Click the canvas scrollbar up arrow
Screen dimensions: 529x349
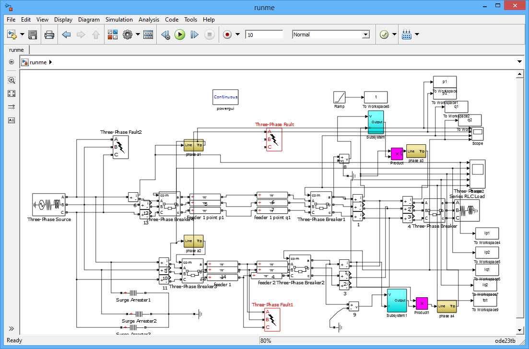[520, 74]
